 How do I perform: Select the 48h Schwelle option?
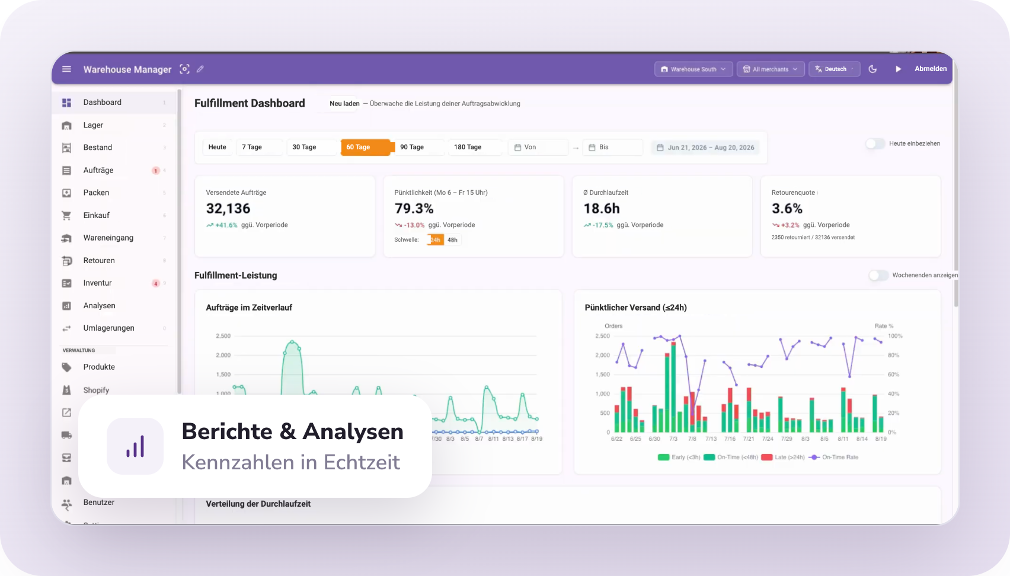[x=452, y=240]
